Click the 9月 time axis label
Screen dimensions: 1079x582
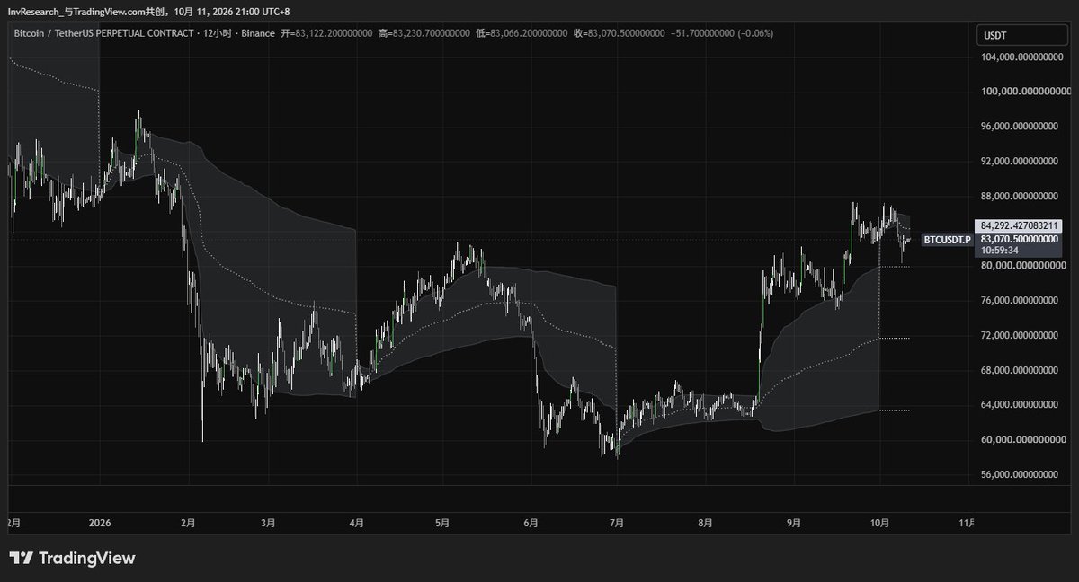[793, 522]
